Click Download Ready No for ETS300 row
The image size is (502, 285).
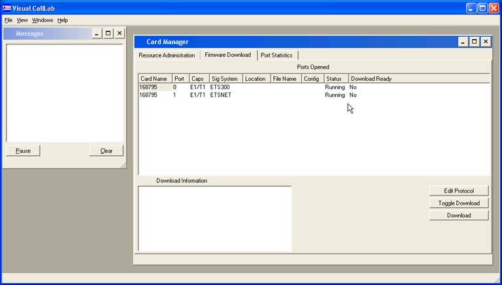click(353, 87)
